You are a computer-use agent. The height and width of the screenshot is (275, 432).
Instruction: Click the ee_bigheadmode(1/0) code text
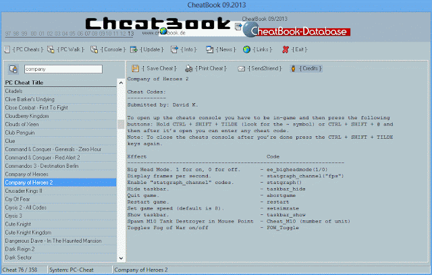click(297, 170)
